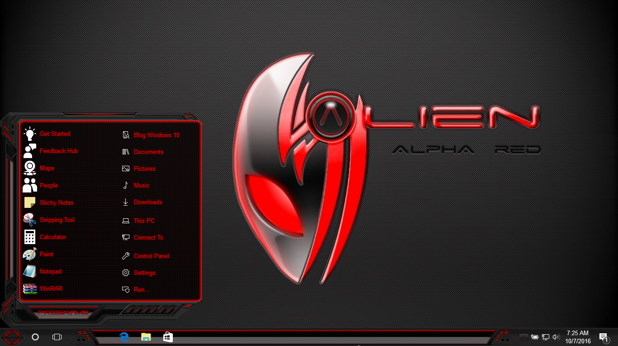Viewport: 618px width, 346px height.
Task: Open Sticky Notes
Action: point(56,202)
